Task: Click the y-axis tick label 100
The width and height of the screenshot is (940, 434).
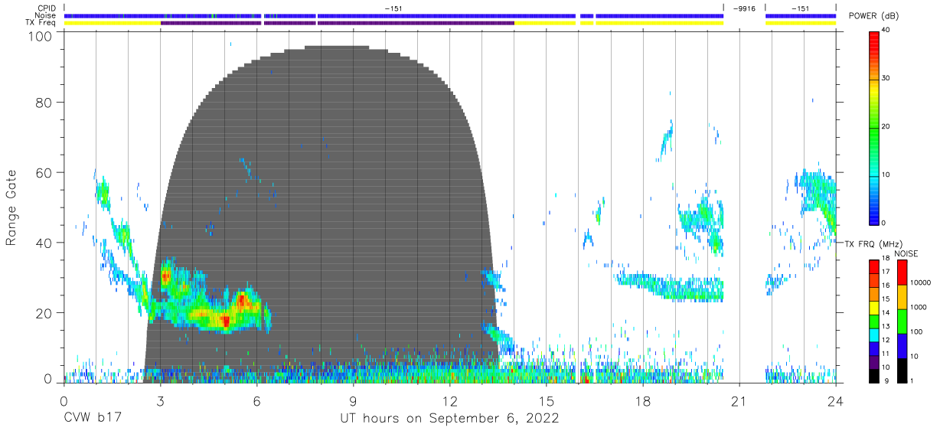Action: [x=40, y=36]
